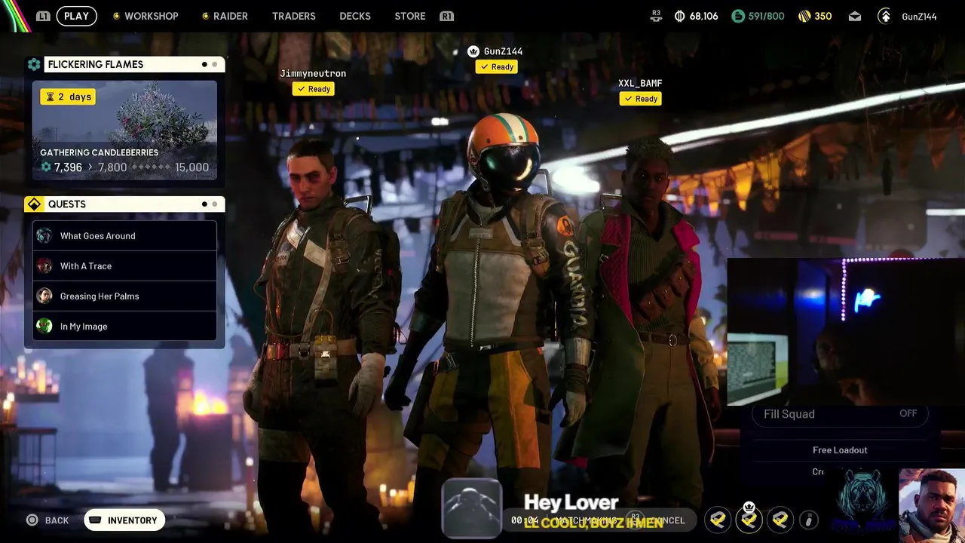Click the R1 next-tab icon
The width and height of the screenshot is (965, 543).
(x=446, y=16)
